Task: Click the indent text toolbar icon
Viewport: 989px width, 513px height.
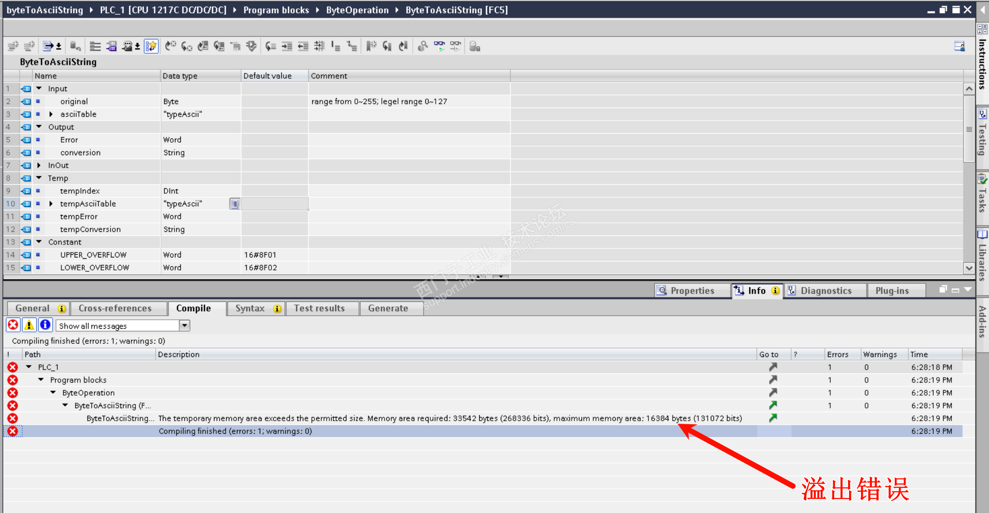Action: pyautogui.click(x=287, y=46)
